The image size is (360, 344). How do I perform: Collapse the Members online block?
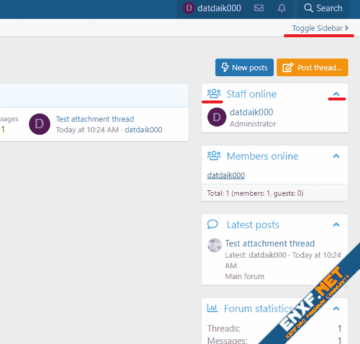pyautogui.click(x=336, y=156)
